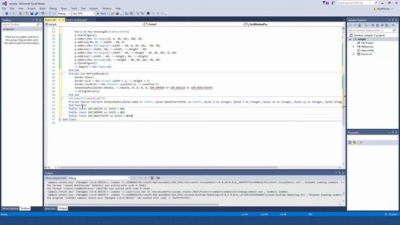Click the Quick Launch search magnifier

coord(376,2)
